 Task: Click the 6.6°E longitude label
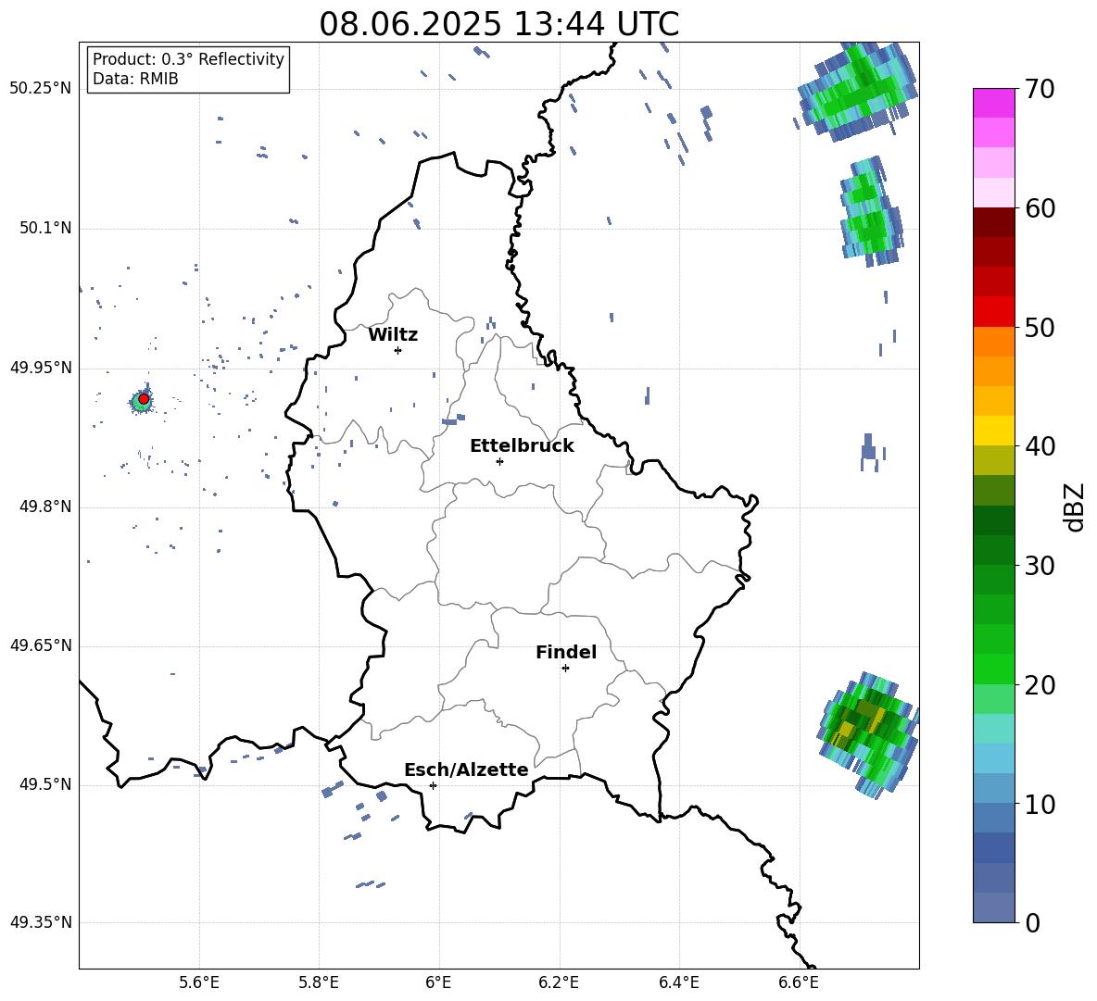799,982
